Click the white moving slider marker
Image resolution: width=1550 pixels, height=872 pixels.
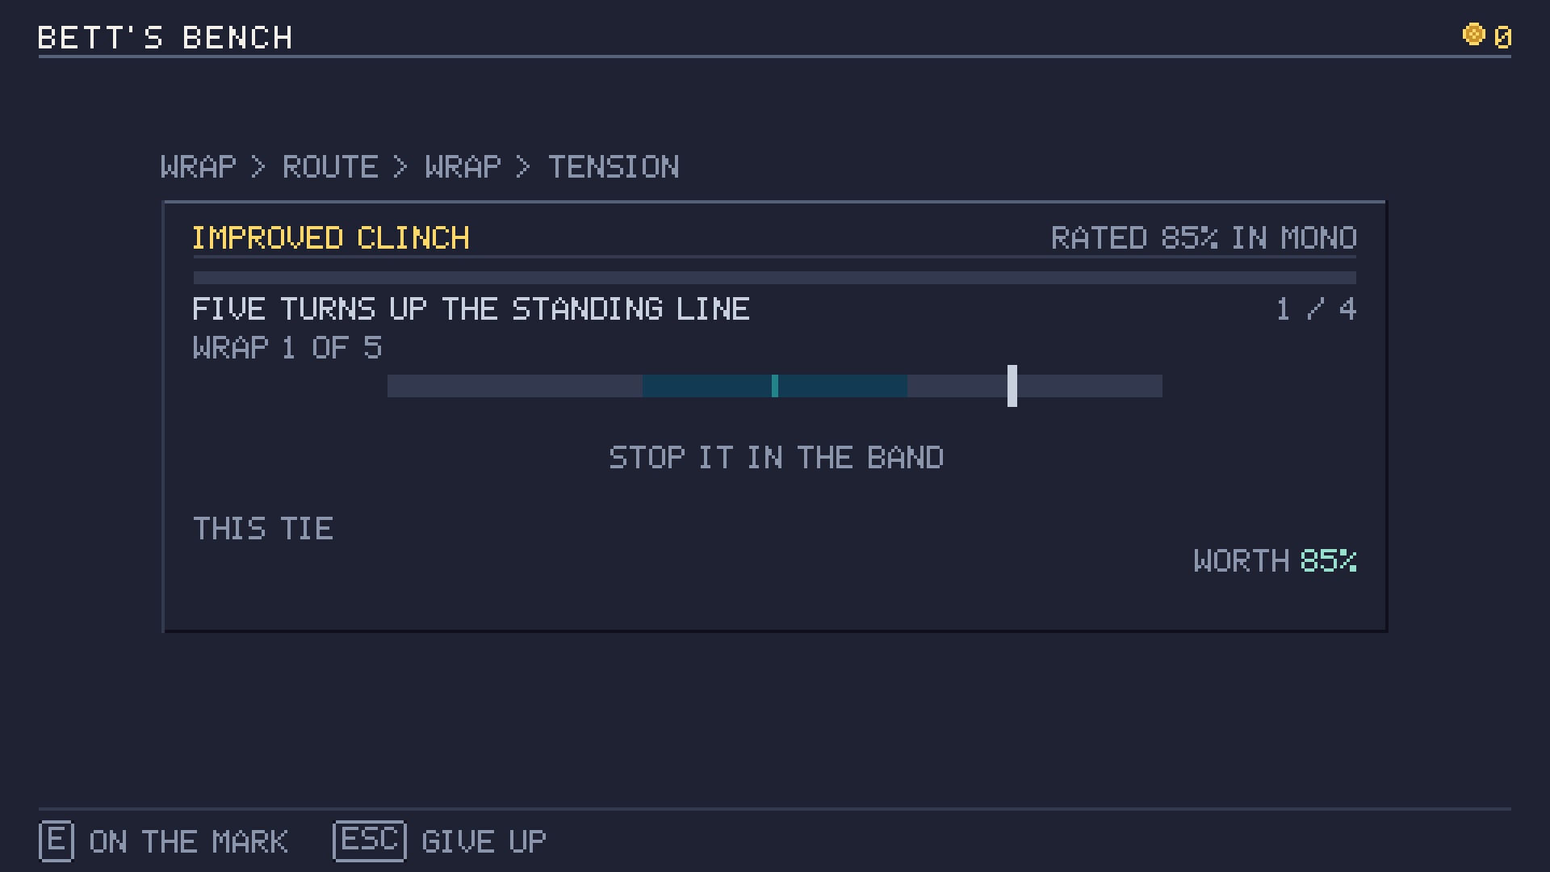(1012, 386)
